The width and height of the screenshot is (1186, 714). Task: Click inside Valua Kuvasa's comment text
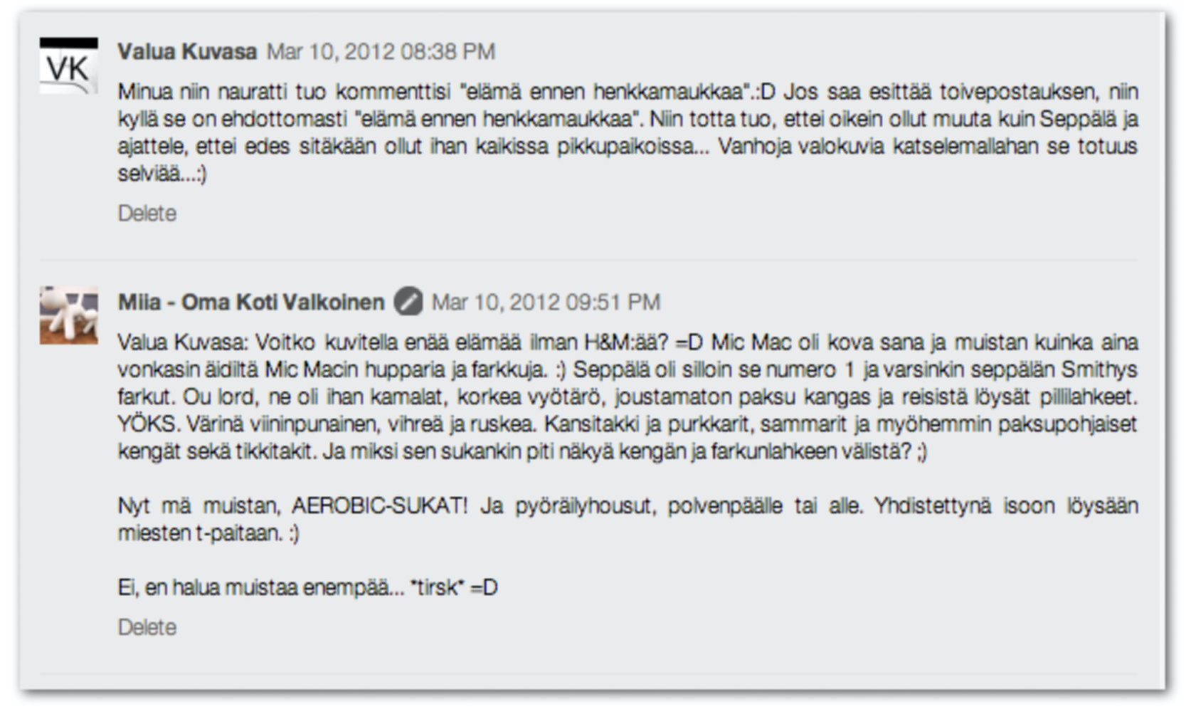pos(628,133)
